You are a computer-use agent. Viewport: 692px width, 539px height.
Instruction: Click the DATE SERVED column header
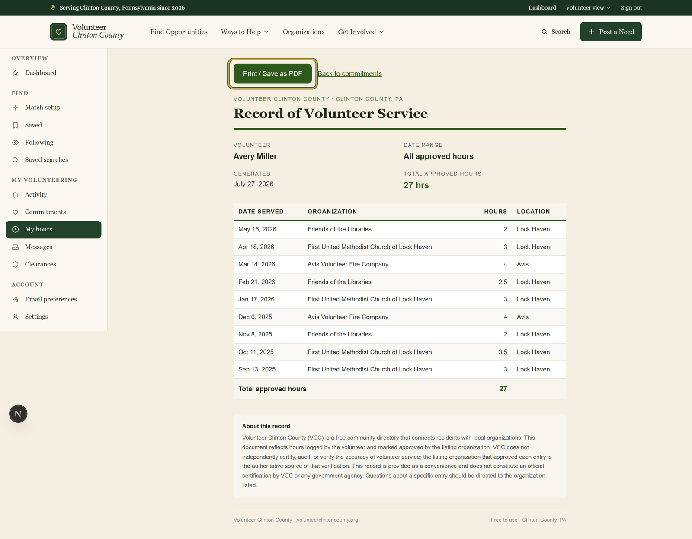261,212
